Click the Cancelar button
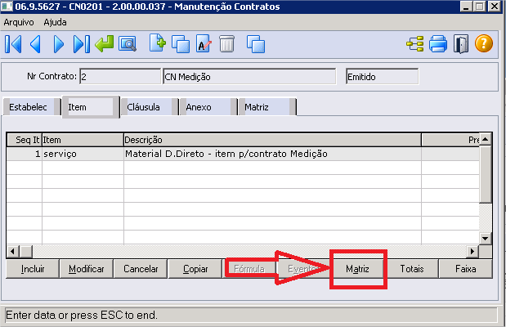Screen dimensions: 506x327 (x=141, y=269)
